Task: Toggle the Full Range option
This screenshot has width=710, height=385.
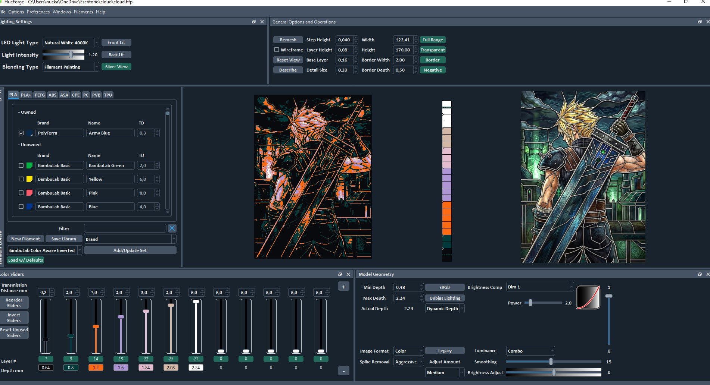Action: [433, 40]
